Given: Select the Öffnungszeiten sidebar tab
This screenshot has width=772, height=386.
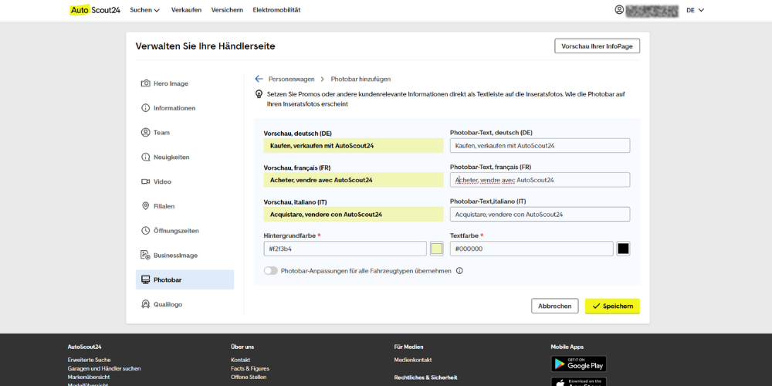Looking at the screenshot, I should [185, 230].
